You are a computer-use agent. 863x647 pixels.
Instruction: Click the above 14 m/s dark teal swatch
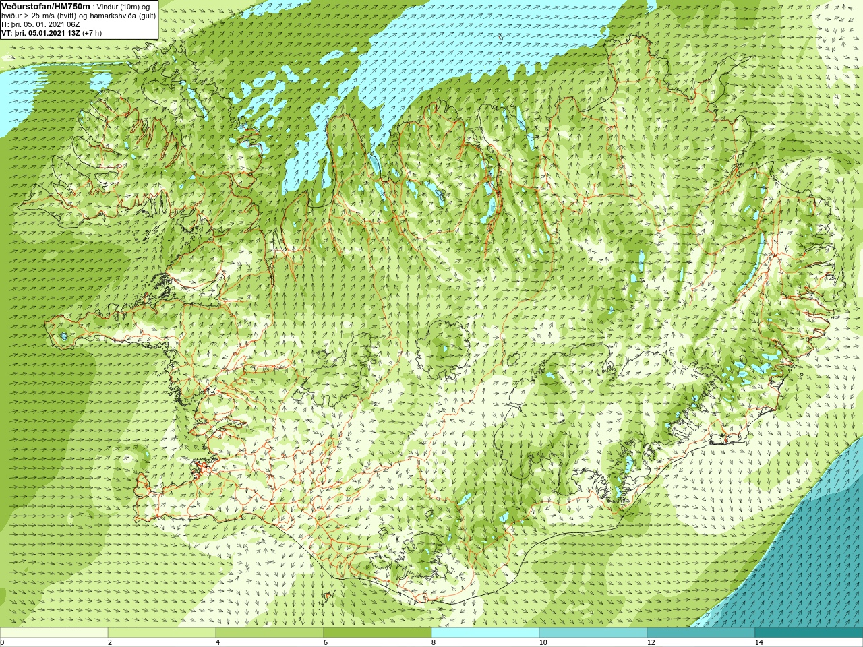click(809, 633)
